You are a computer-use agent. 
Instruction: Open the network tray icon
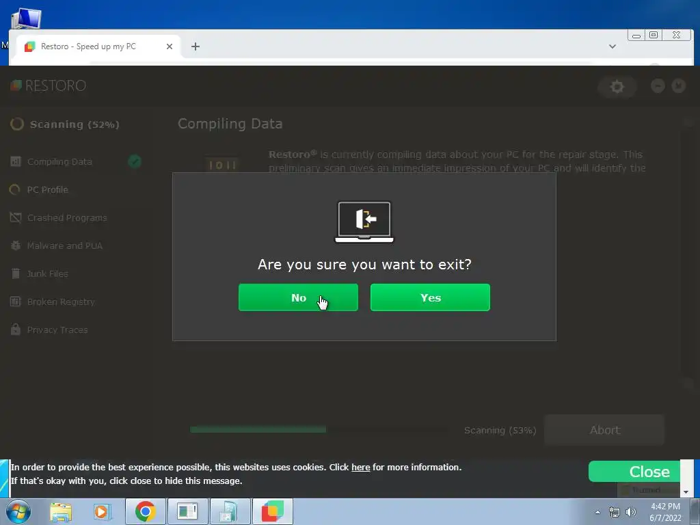(x=615, y=512)
